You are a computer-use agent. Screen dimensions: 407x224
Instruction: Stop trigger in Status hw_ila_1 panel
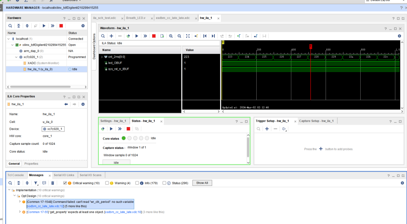click(x=128, y=129)
